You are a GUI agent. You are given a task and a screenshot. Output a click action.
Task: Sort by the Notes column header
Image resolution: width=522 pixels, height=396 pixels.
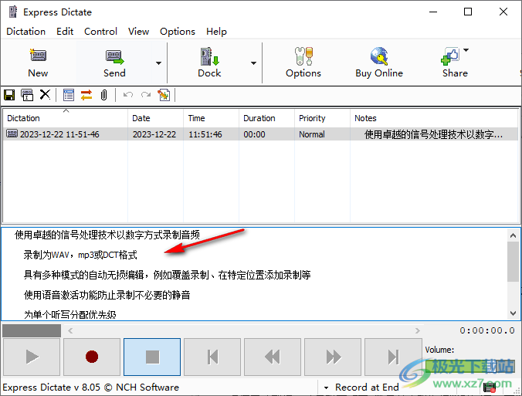pyautogui.click(x=434, y=118)
